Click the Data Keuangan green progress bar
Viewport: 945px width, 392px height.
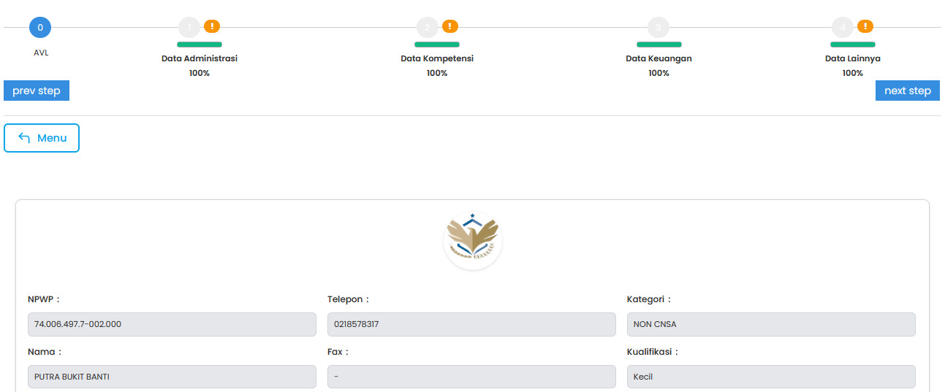[659, 45]
